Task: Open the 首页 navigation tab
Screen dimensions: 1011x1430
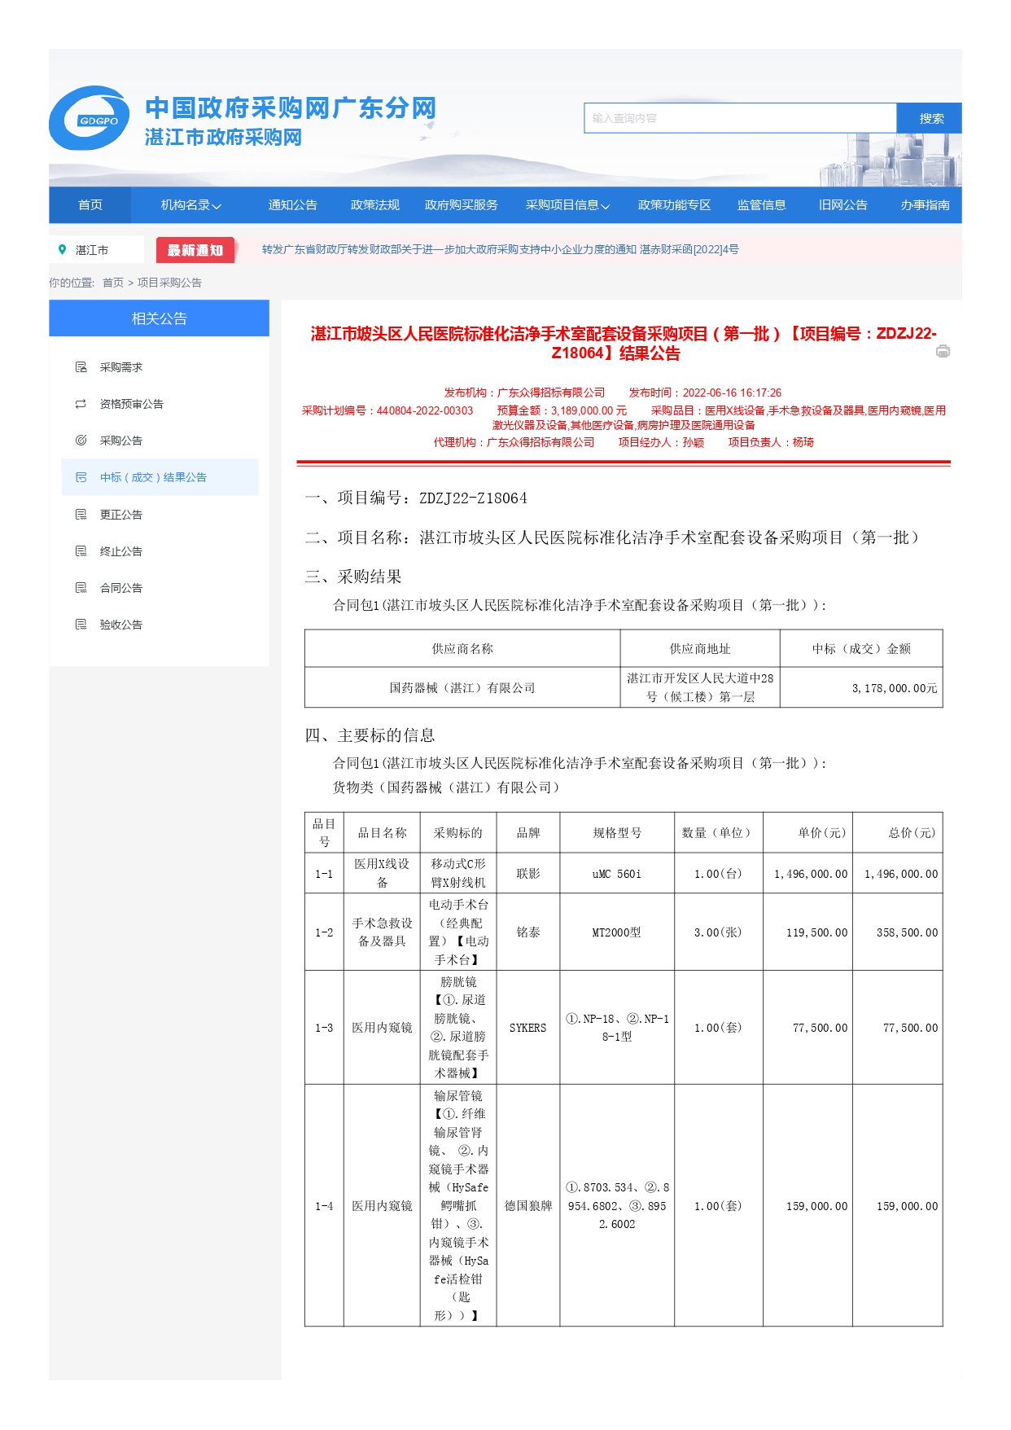Action: pyautogui.click(x=90, y=205)
